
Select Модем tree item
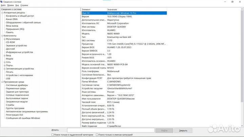click(x=9, y=59)
